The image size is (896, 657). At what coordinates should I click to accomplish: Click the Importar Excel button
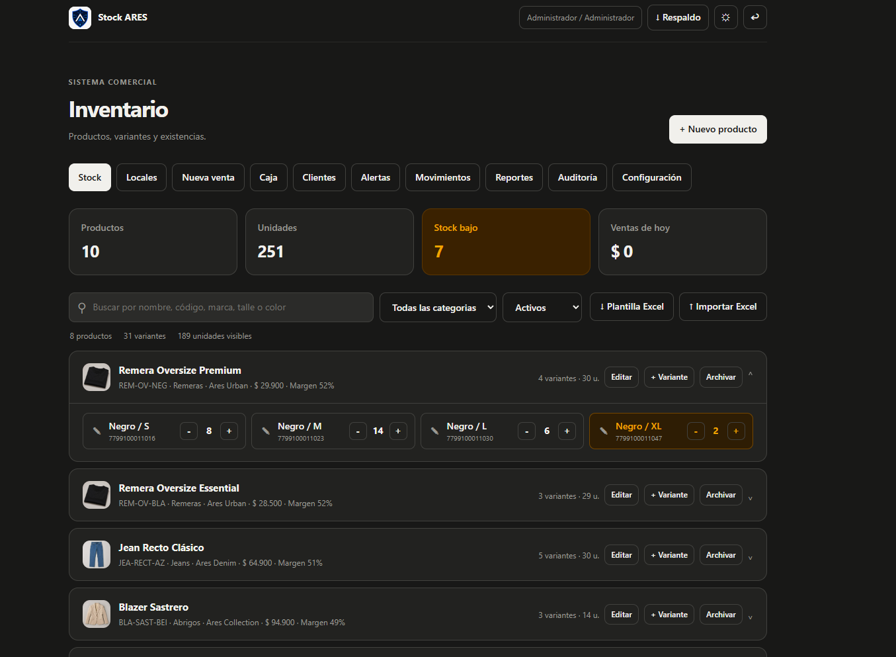click(x=723, y=307)
